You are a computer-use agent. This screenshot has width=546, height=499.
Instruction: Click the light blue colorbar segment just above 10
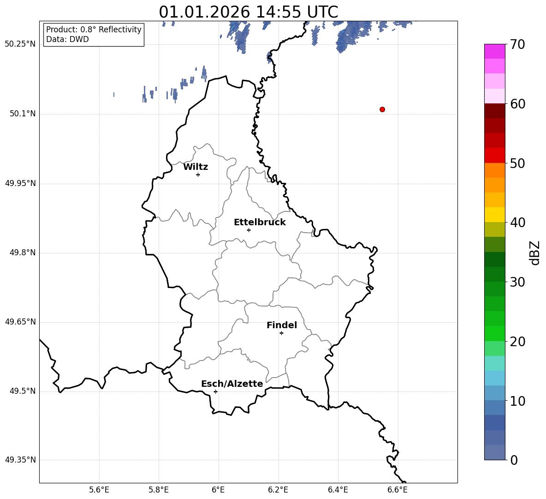point(494,393)
